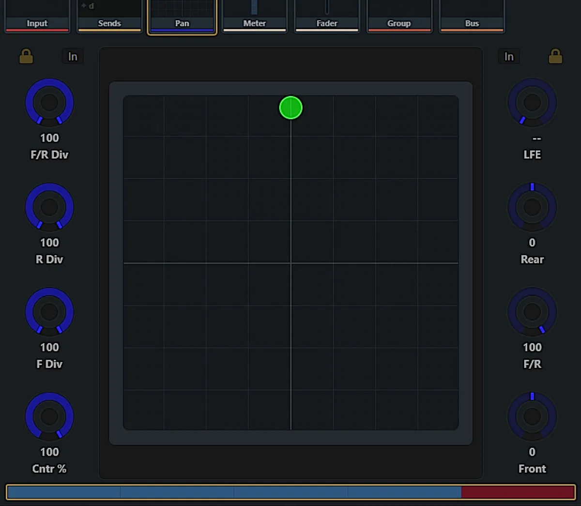The image size is (581, 506).
Task: Open the Input tab
Action: click(37, 17)
